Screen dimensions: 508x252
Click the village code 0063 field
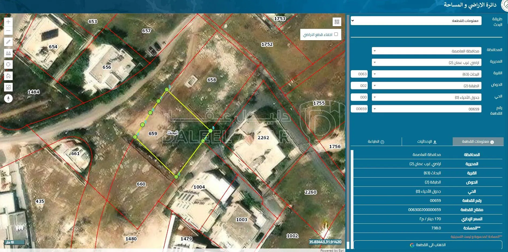click(359, 74)
